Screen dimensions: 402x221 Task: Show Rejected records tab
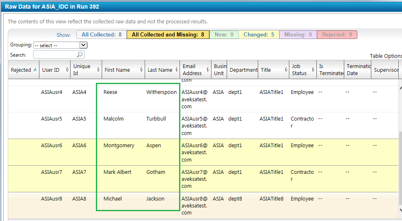[337, 35]
